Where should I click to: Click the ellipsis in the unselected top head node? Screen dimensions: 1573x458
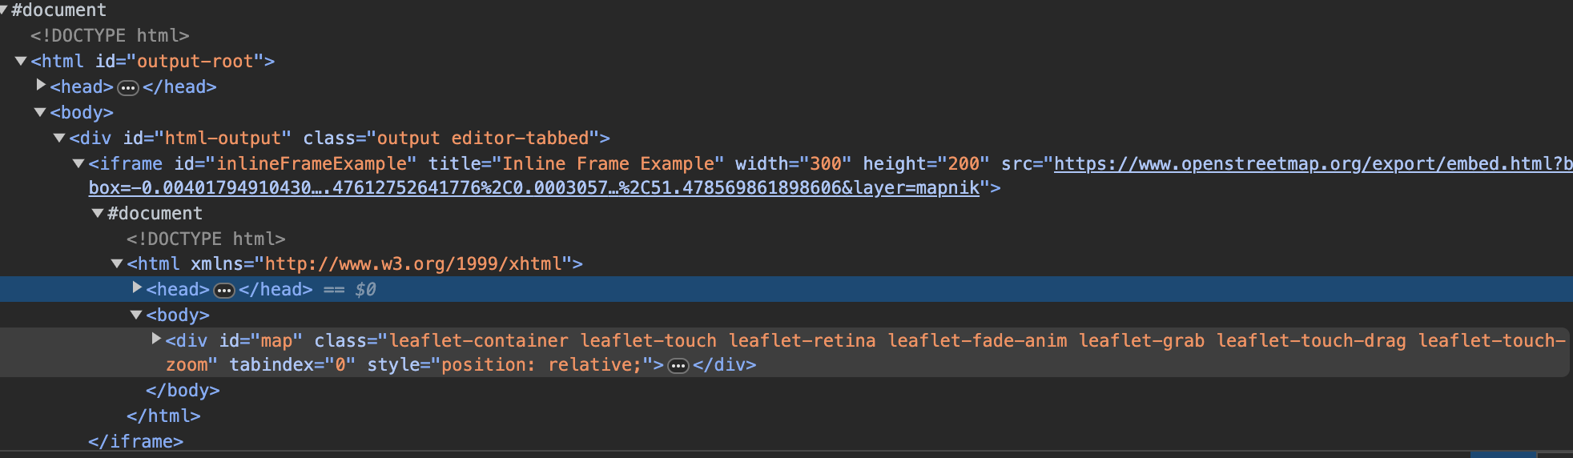pos(128,87)
